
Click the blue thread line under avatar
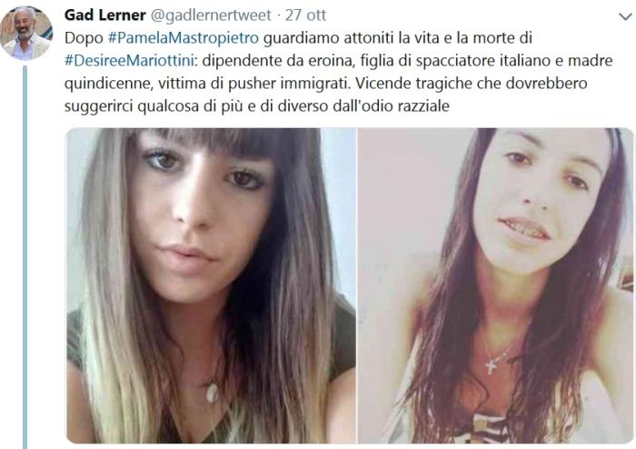click(x=25, y=256)
